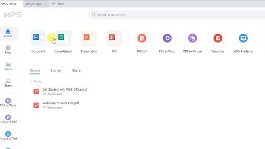
Task: Collapse the Today group
Action: tap(31, 81)
